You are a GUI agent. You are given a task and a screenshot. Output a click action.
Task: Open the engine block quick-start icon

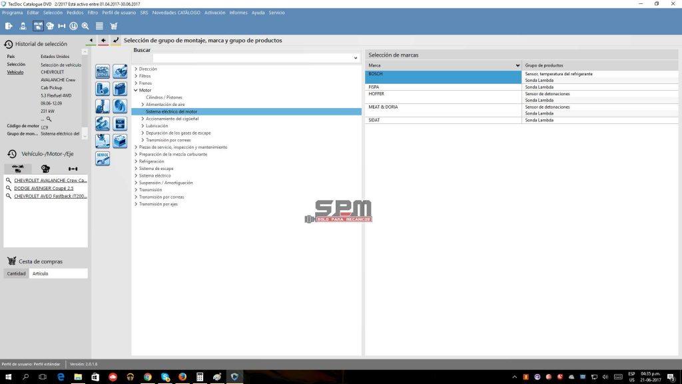pyautogui.click(x=103, y=71)
